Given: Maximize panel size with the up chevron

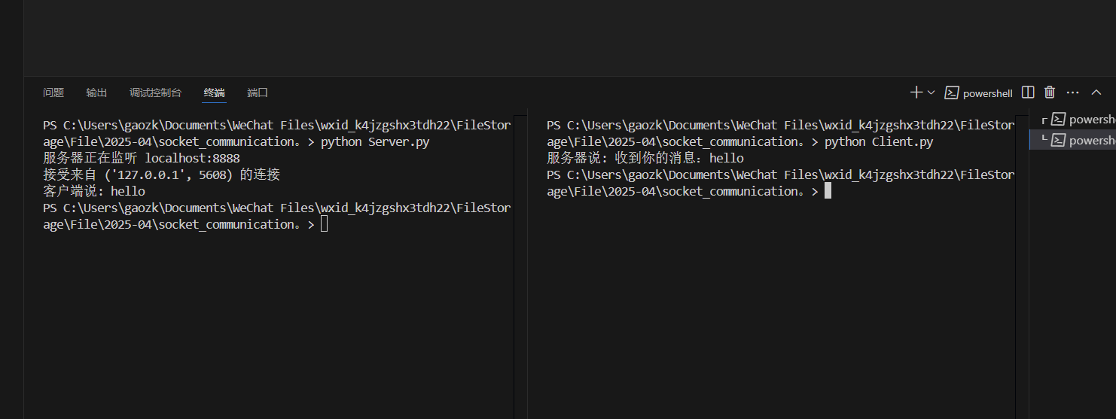Looking at the screenshot, I should [1096, 93].
